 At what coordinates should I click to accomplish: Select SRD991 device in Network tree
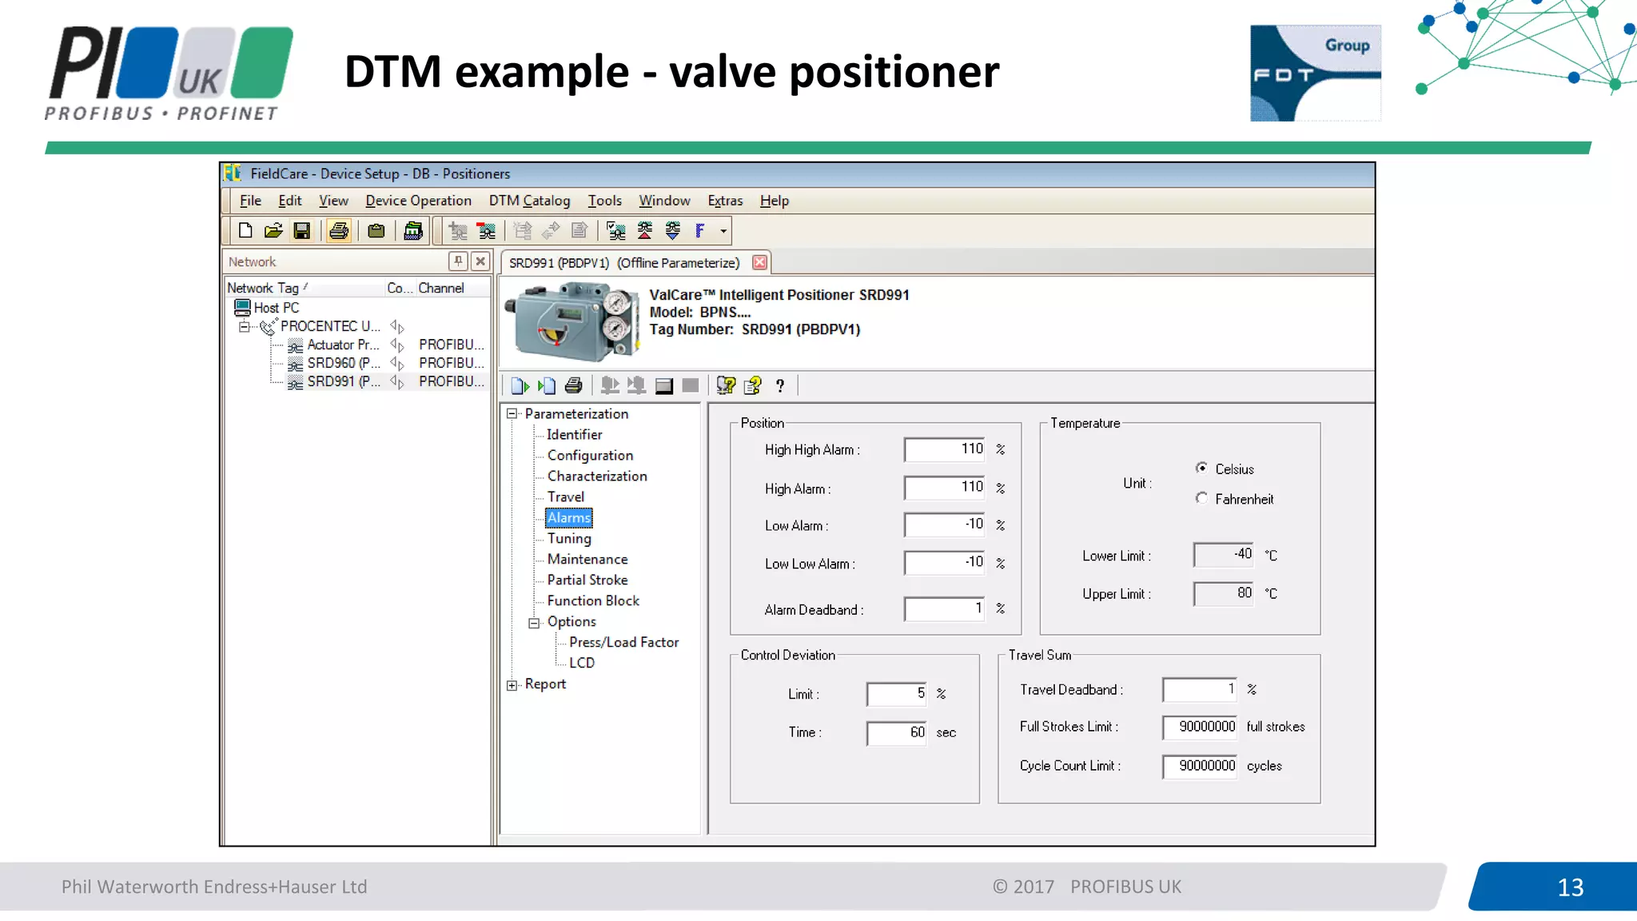point(344,381)
